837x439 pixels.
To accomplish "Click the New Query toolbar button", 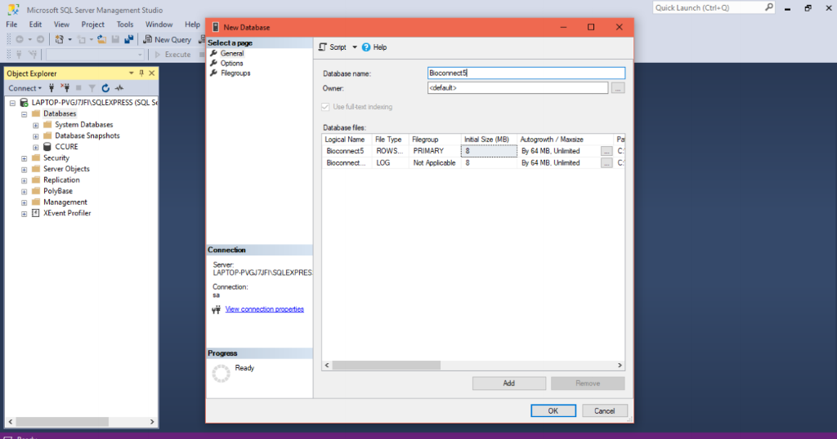I will tap(167, 39).
